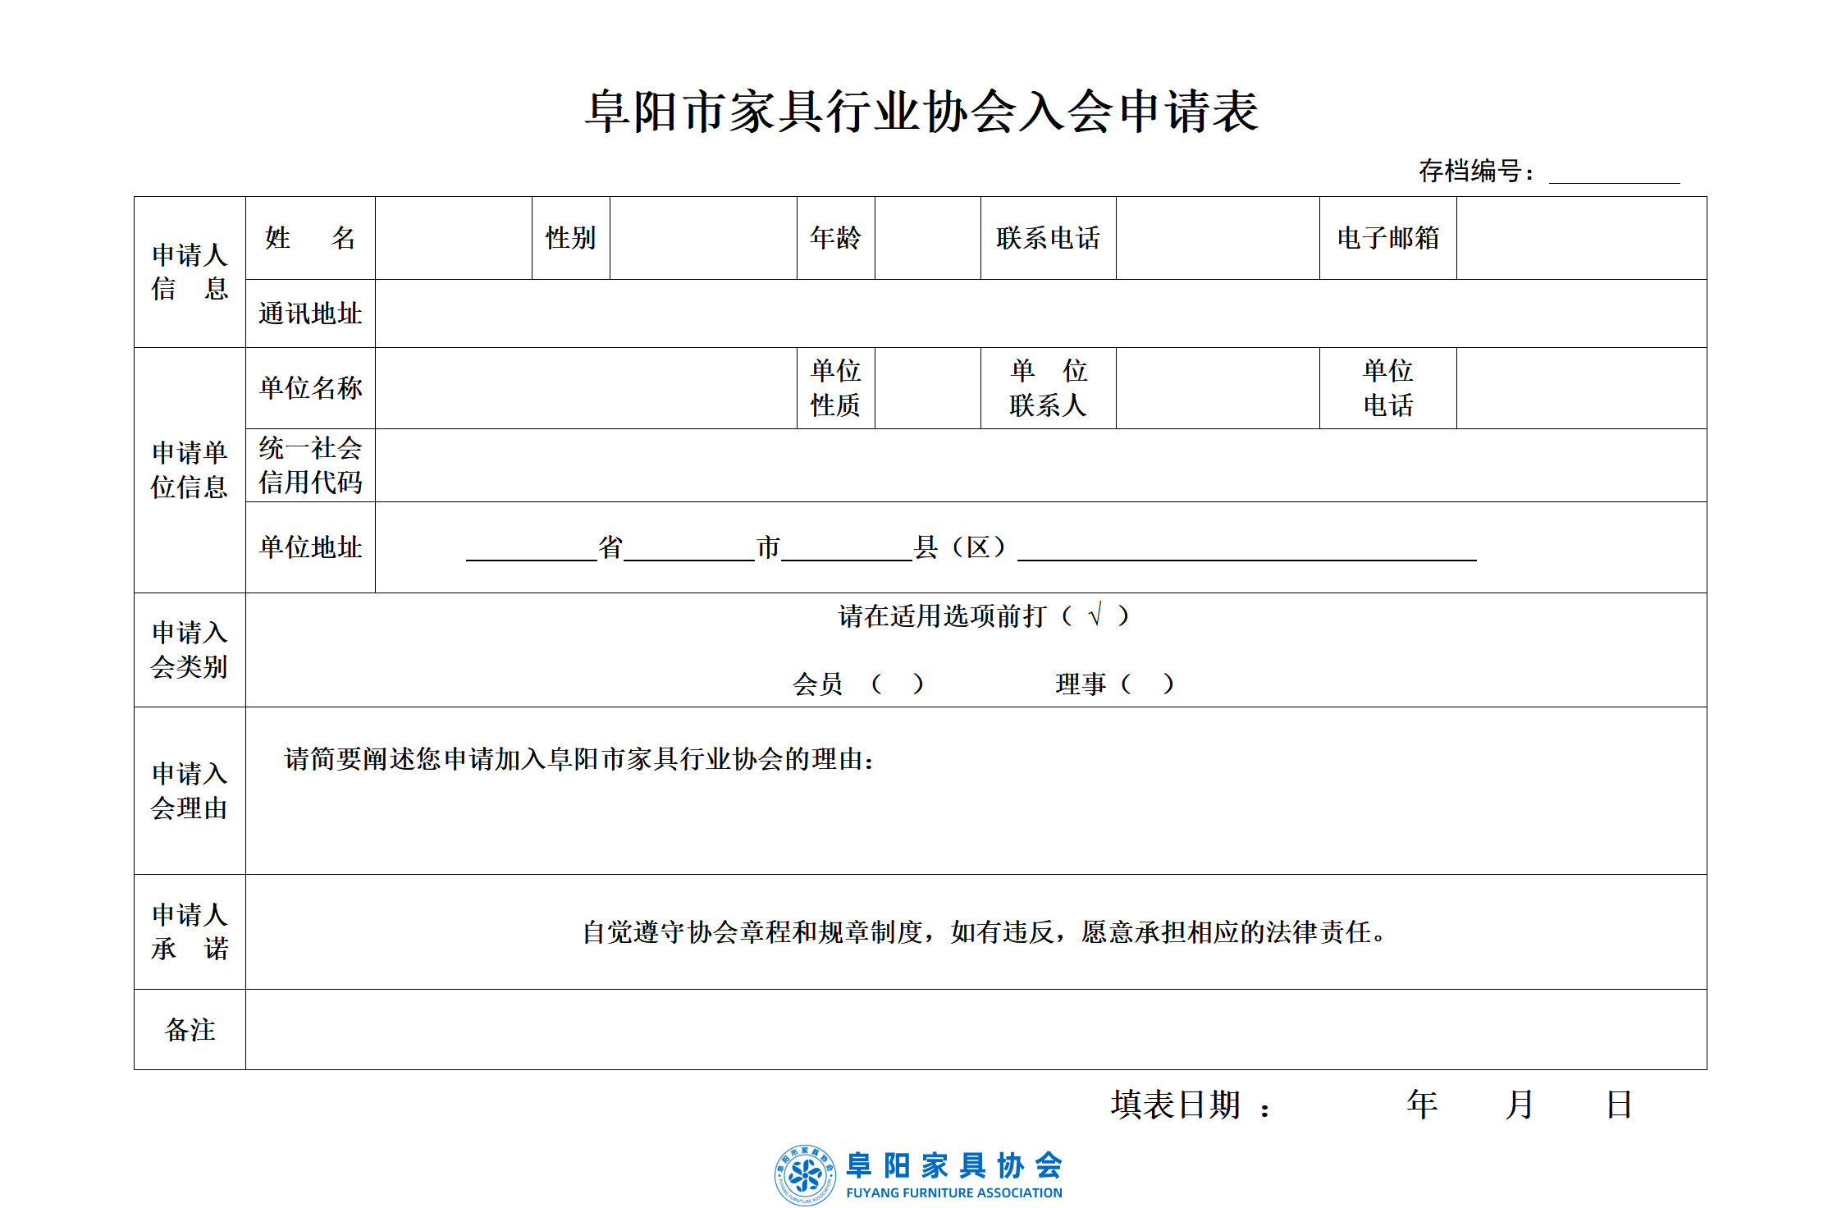Click the blank line before 省
This screenshot has height=1208, width=1842.
click(x=532, y=548)
